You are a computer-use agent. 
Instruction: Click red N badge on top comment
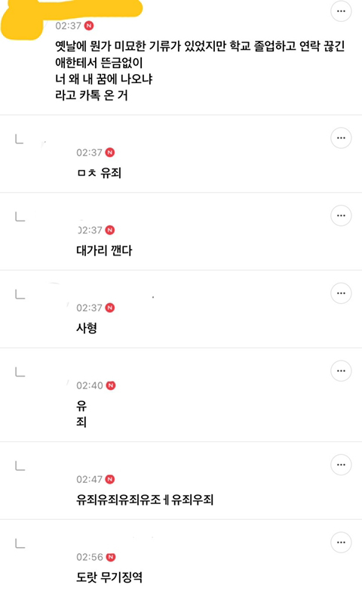tap(89, 26)
